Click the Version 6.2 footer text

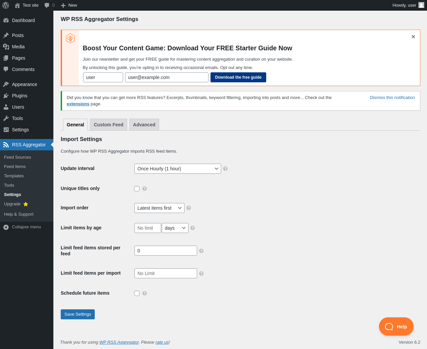click(x=409, y=342)
